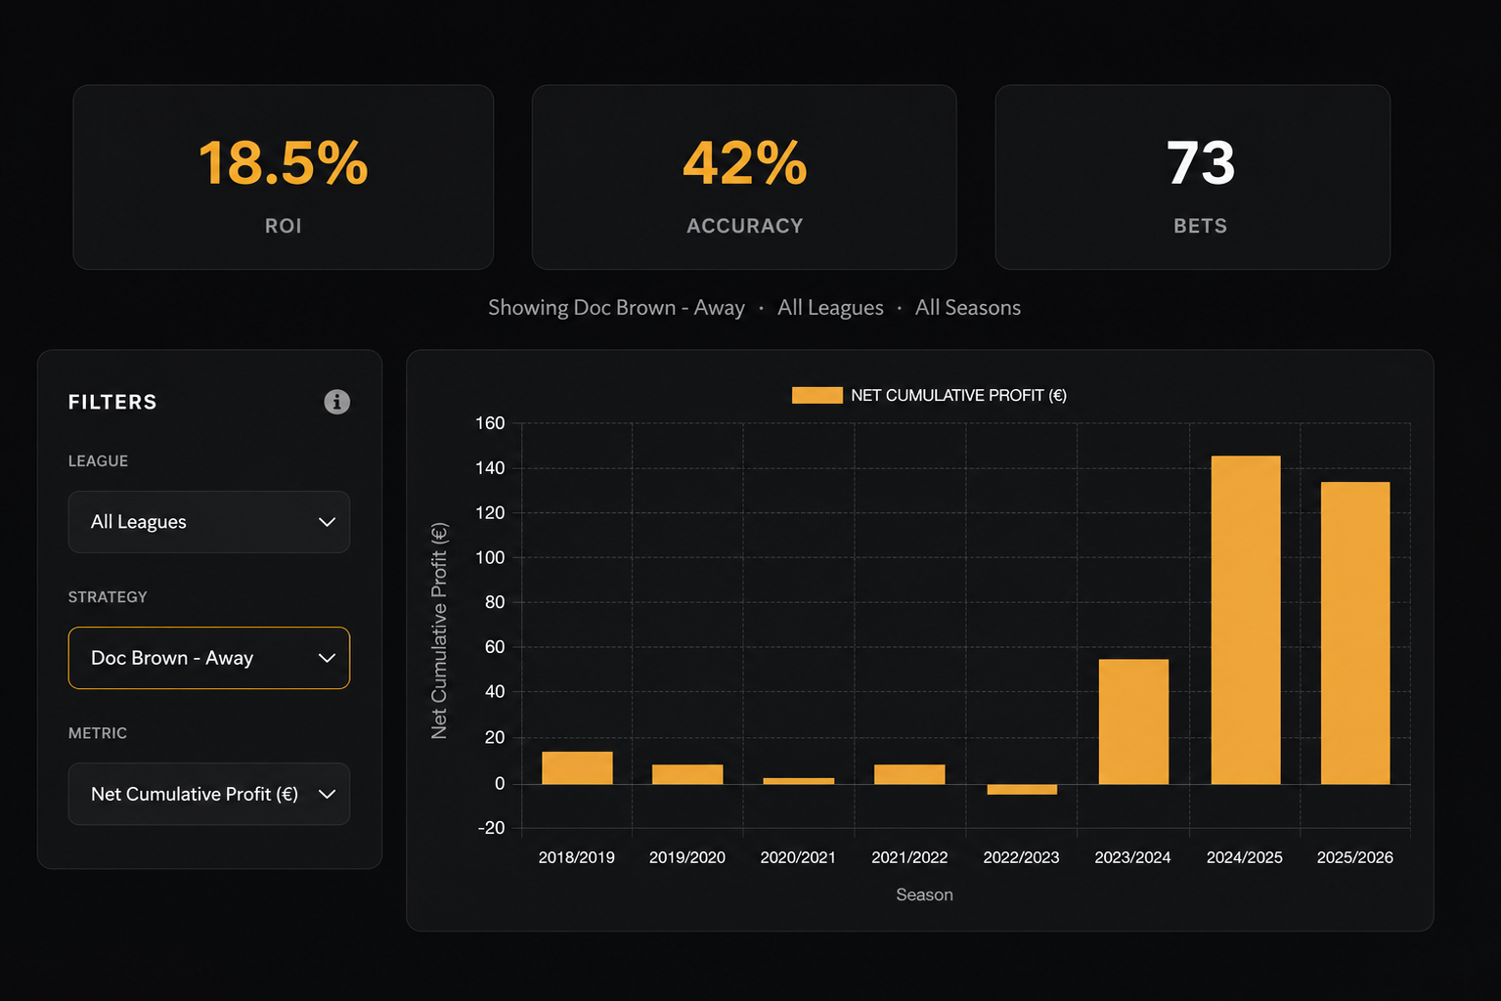This screenshot has width=1501, height=1001.
Task: Click the 2025/2026 x-axis label
Action: pyautogui.click(x=1355, y=857)
